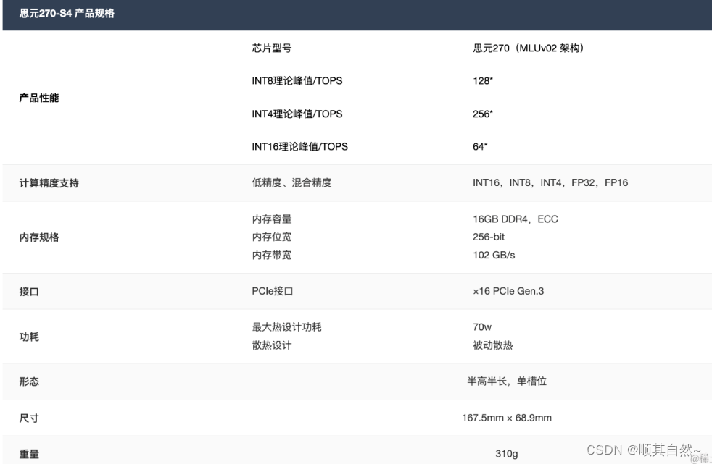Select the 内存容量 label
The height and width of the screenshot is (464, 712).
[x=272, y=219]
